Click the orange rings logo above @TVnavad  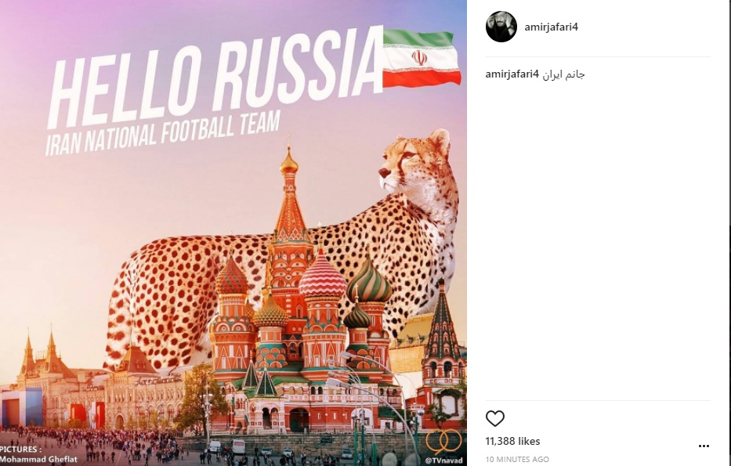pos(443,441)
